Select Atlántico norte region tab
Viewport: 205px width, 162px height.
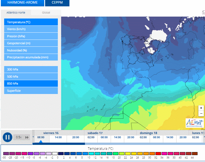tap(16, 12)
